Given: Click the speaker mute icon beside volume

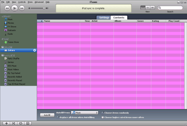Looking at the screenshot, I should tap(29, 8).
